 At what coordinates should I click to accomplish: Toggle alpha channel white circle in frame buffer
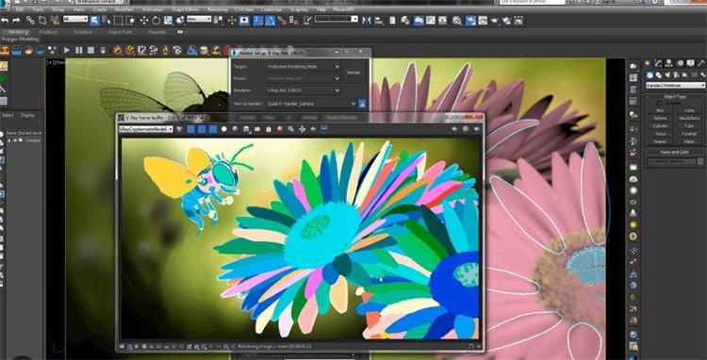[x=224, y=129]
